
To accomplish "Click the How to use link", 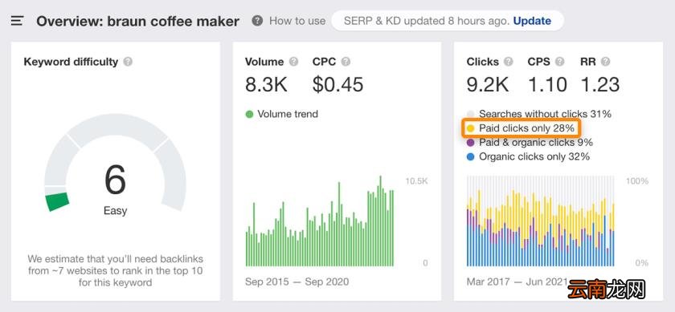I will 297,21.
